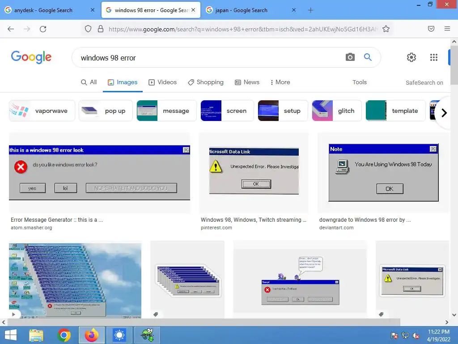Switch to Videos results
This screenshot has height=344, width=458.
click(x=163, y=82)
